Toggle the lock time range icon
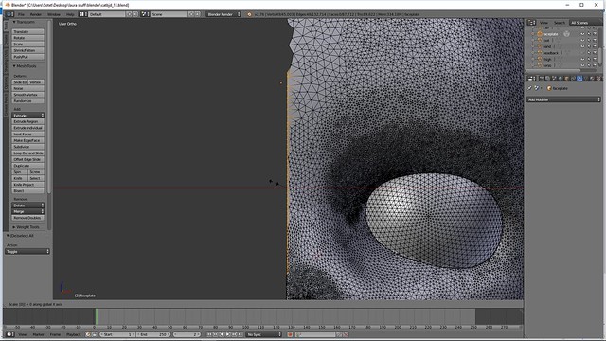Screen dimensions: 606x341 [94, 334]
